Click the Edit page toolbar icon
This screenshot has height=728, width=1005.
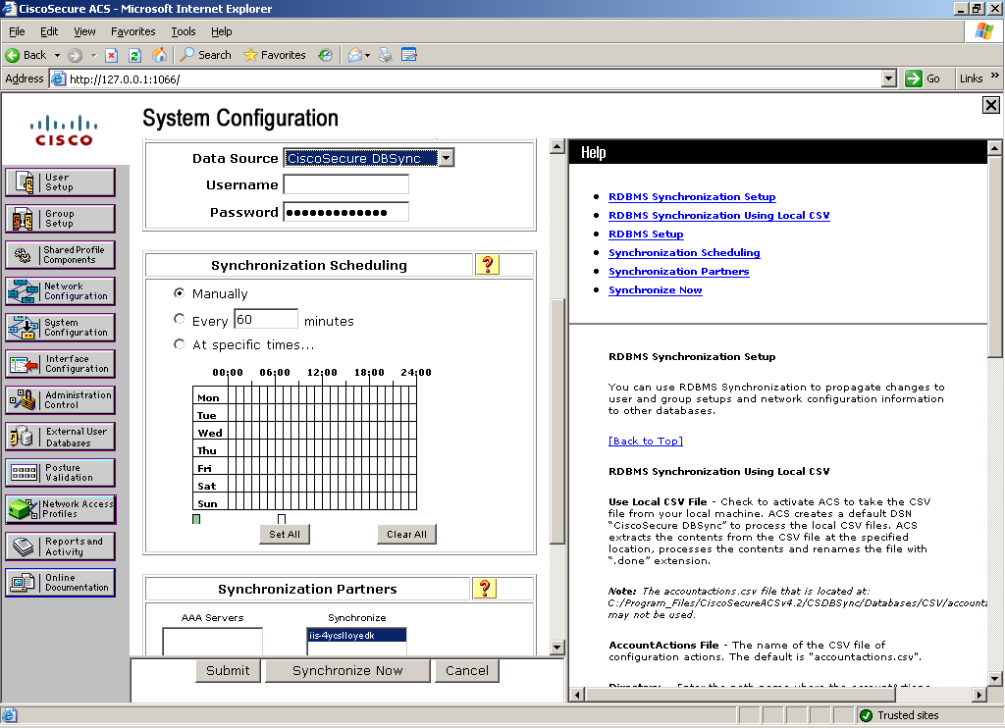[x=409, y=55]
